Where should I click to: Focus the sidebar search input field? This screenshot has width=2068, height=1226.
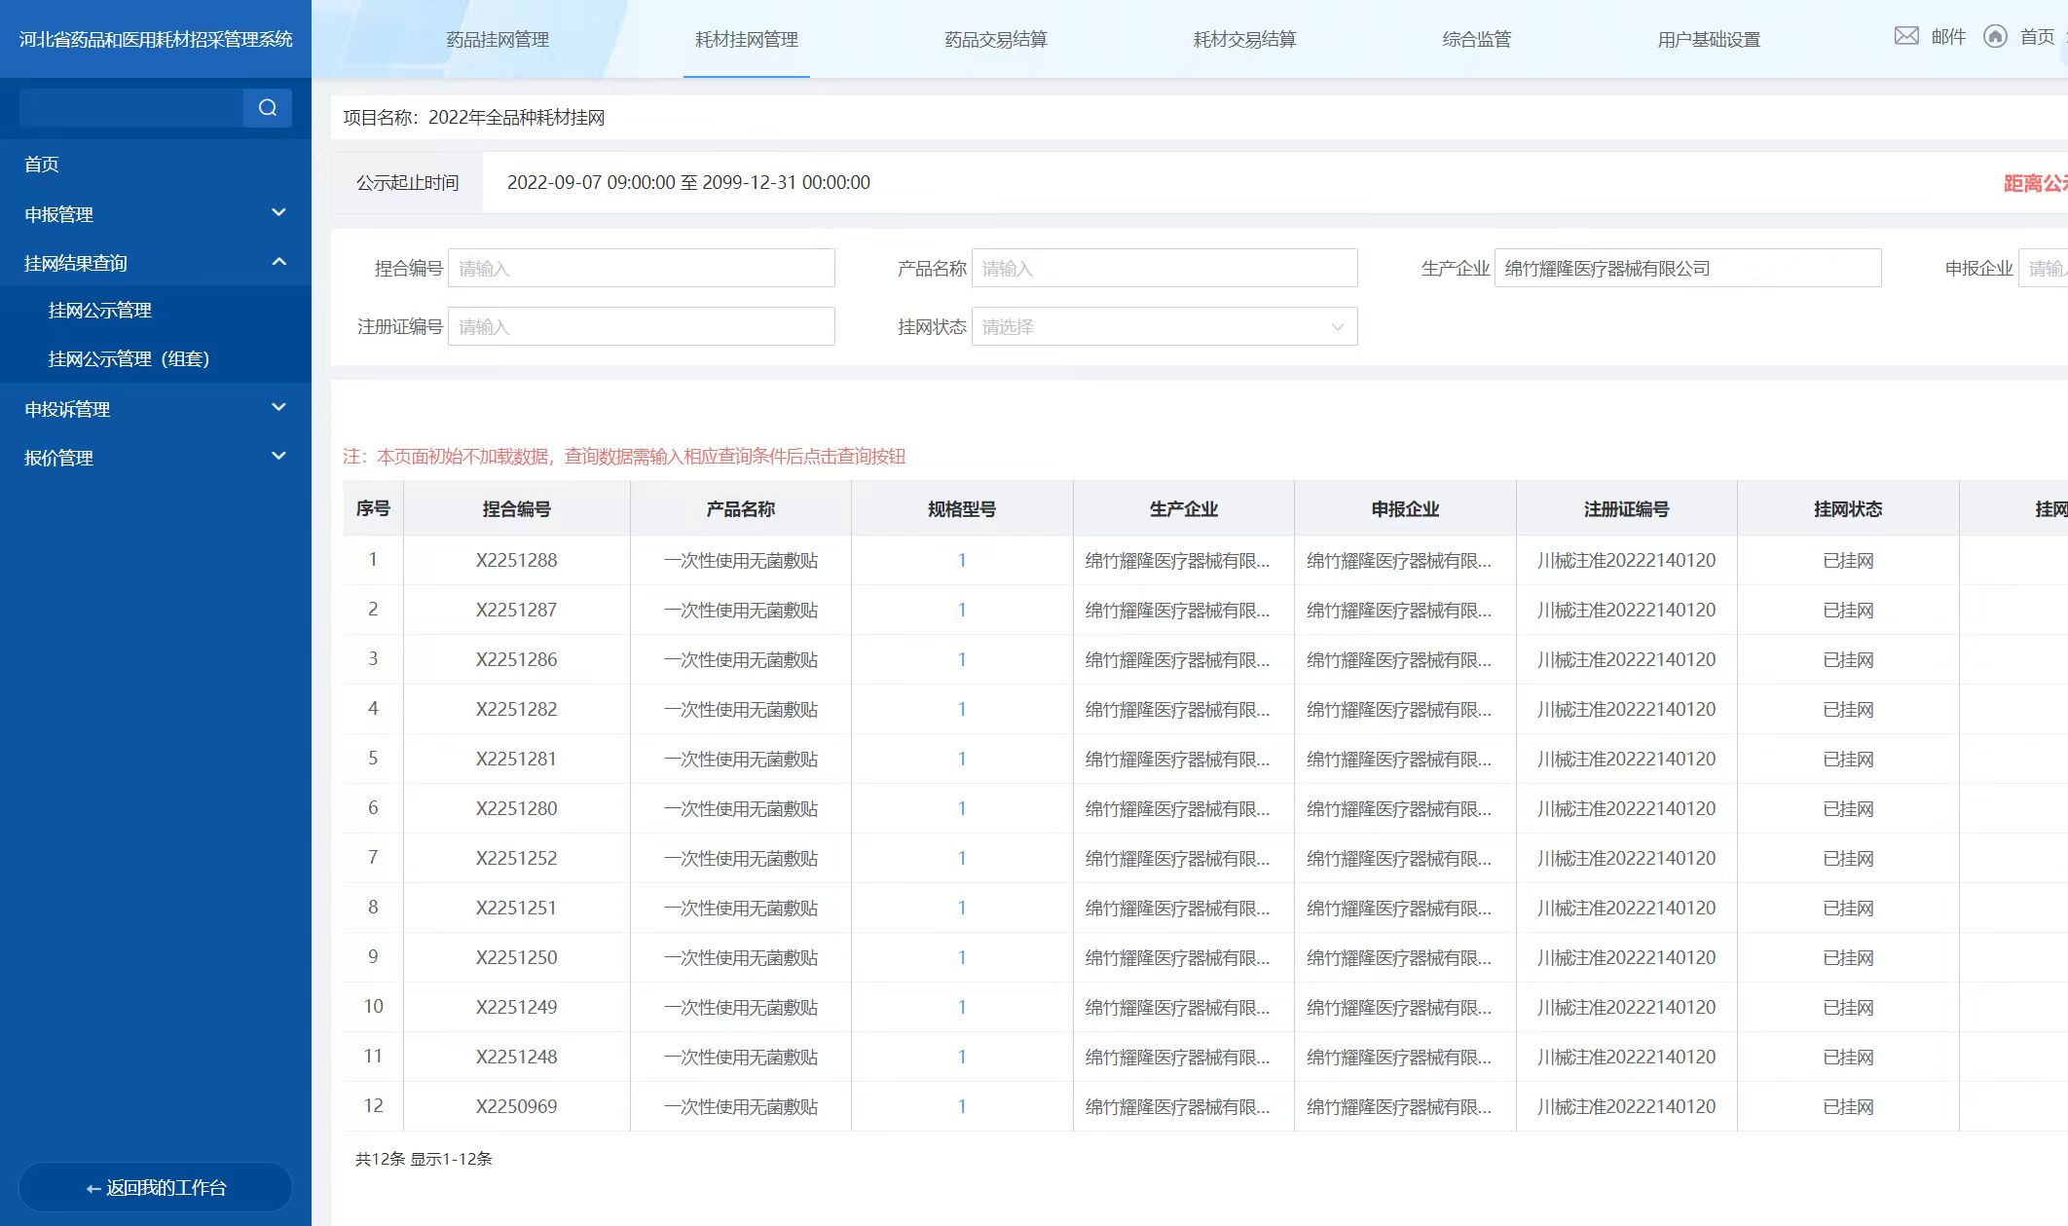tap(131, 108)
